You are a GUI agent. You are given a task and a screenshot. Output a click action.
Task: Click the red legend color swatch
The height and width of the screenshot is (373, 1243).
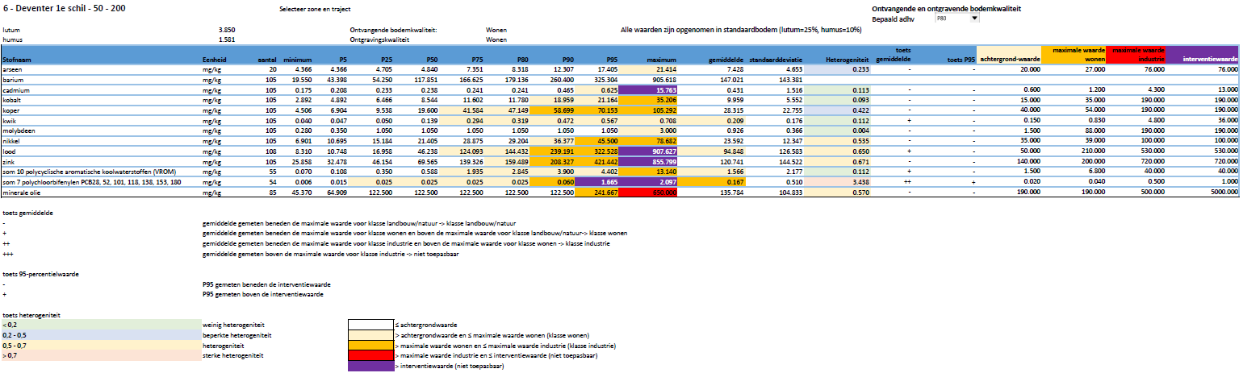point(370,355)
